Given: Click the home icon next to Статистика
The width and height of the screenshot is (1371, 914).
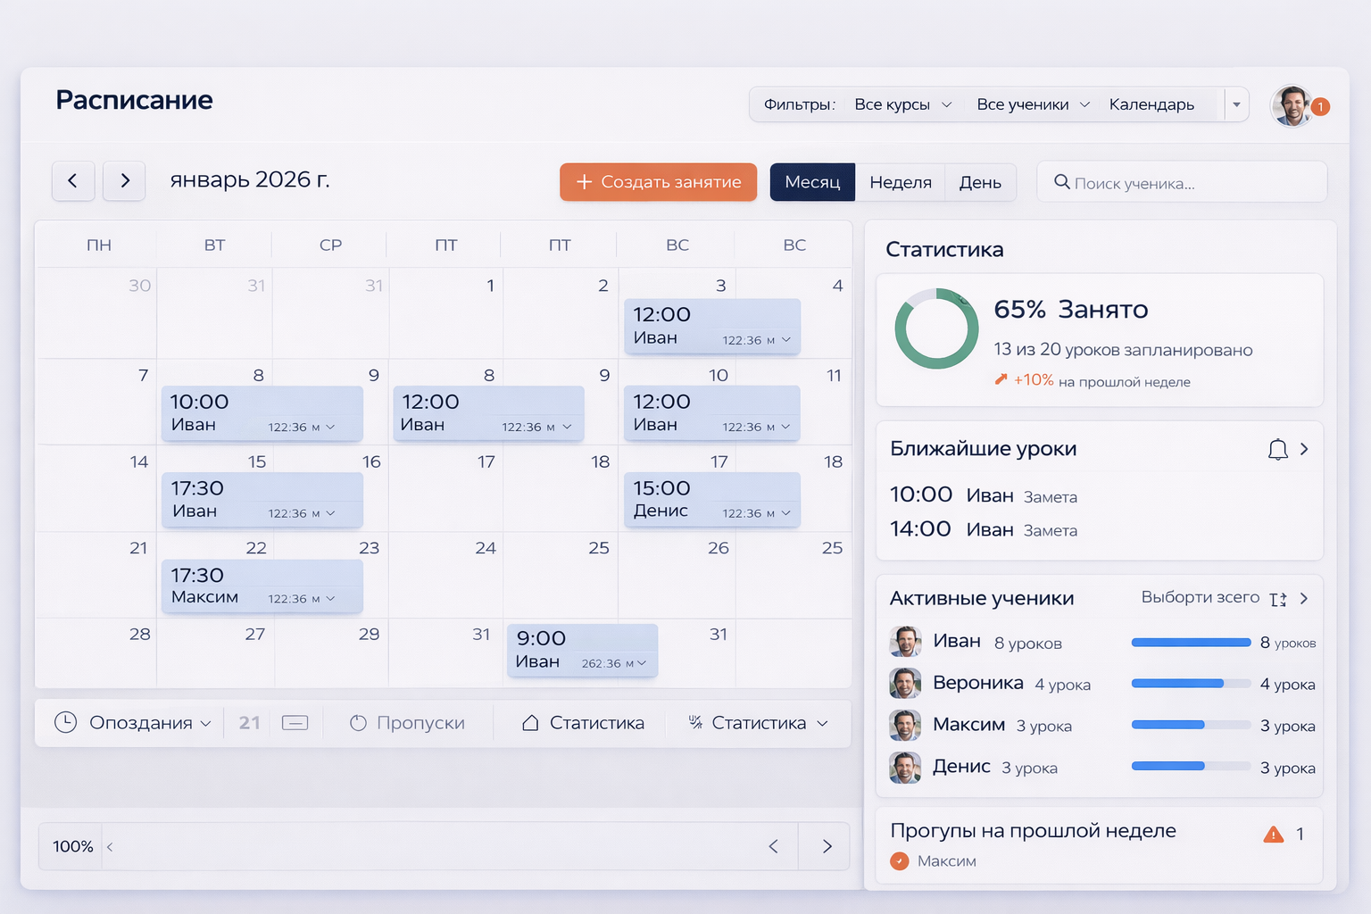Looking at the screenshot, I should click(533, 723).
